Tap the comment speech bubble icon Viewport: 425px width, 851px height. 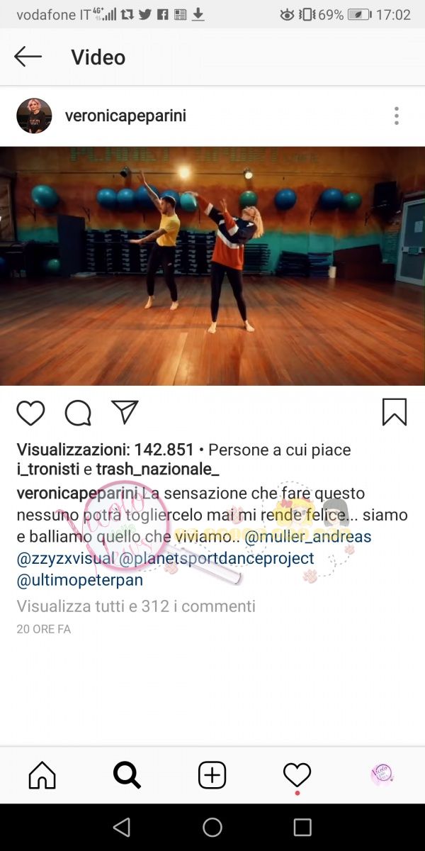tap(78, 413)
